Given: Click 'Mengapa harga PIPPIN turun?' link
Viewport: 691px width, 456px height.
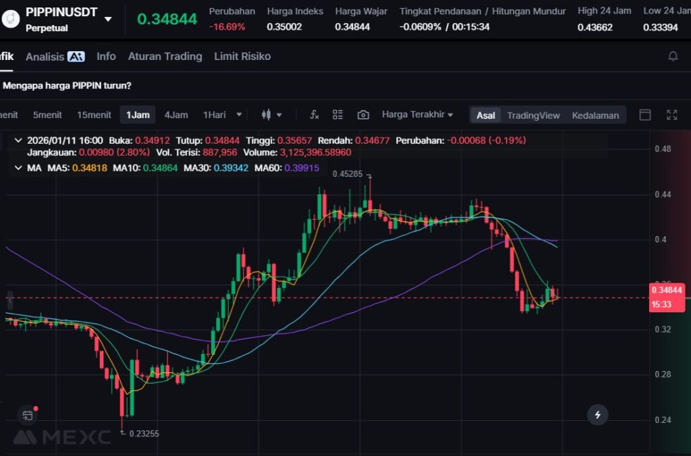Looking at the screenshot, I should pos(67,86).
